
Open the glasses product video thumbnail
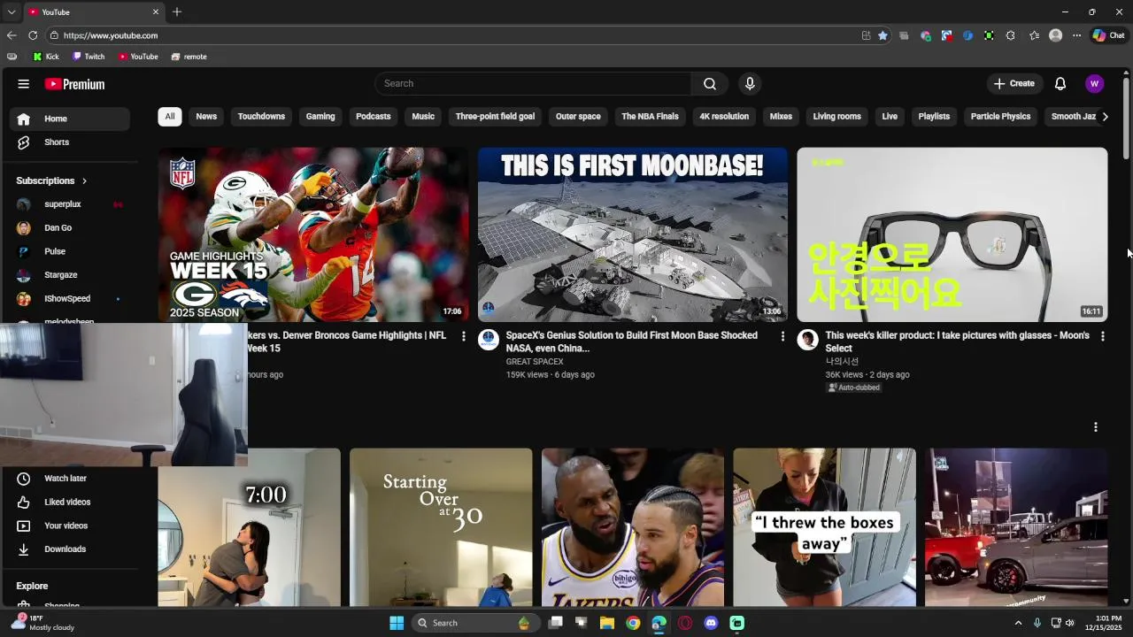click(x=952, y=234)
